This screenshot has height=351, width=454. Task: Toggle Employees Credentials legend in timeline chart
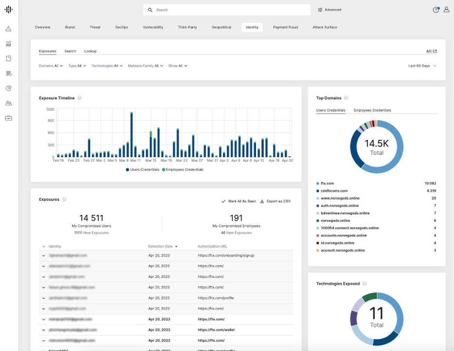click(184, 169)
